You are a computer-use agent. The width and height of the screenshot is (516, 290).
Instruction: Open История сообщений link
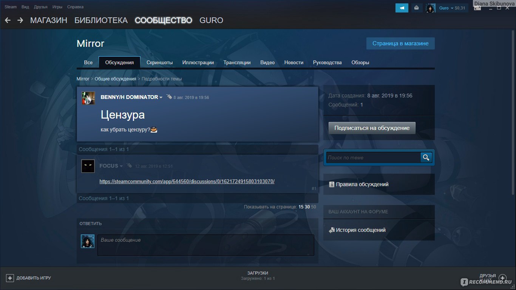coord(361,230)
